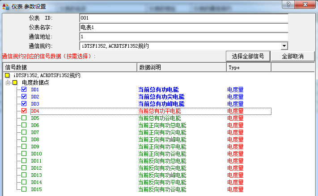Click description 当前总有功谷电能
Viewport: 318px width, 196px height.
click(x=159, y=118)
